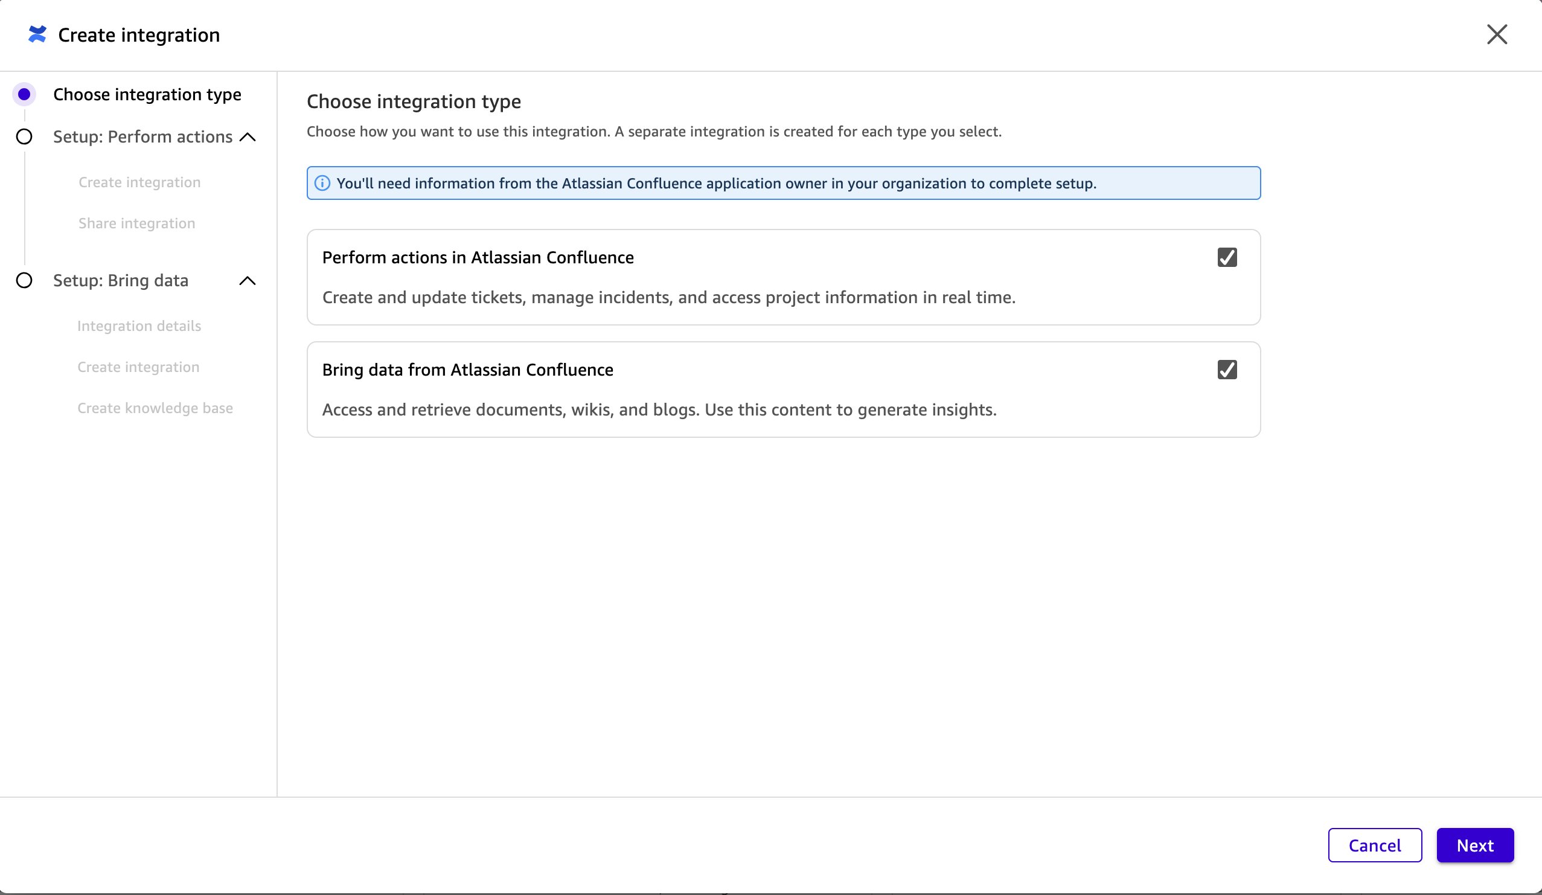1542x895 pixels.
Task: Click the info icon in the blue notice banner
Action: pyautogui.click(x=322, y=183)
